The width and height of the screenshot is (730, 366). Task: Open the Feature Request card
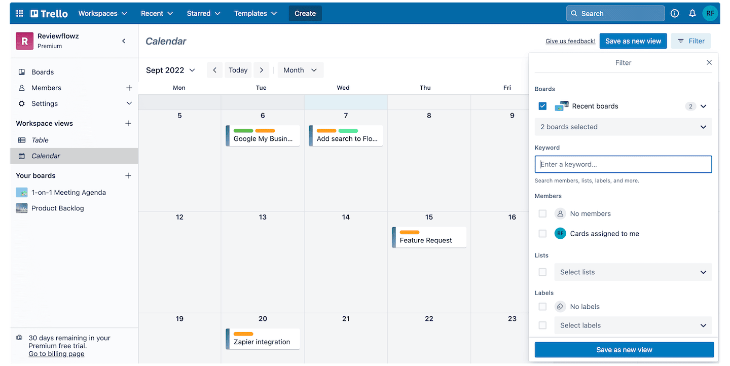(x=429, y=237)
